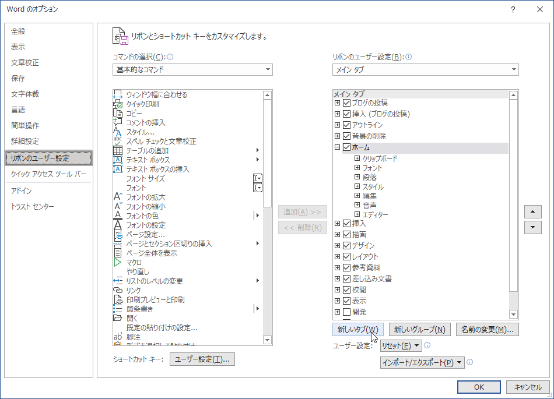554x399 pixels.
Task: Click the スペル チェックと文章校正 icon
Action: 118,141
